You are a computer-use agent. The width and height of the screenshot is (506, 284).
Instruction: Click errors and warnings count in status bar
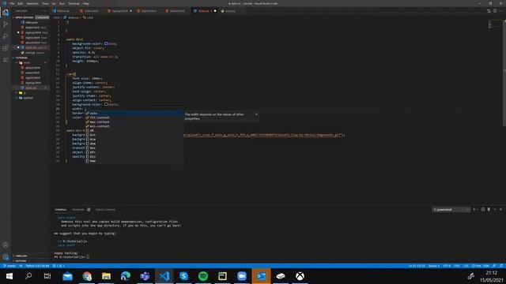59,266
